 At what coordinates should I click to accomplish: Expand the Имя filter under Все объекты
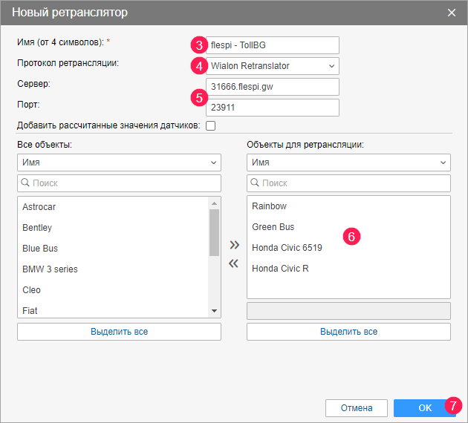[119, 163]
